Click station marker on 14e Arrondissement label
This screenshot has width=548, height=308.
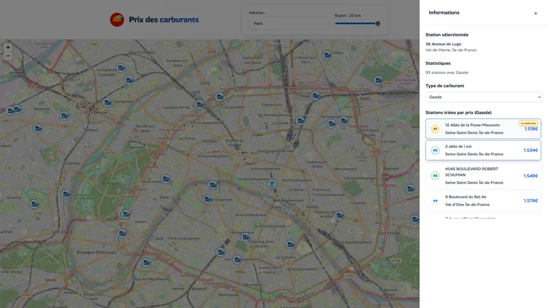point(237,260)
